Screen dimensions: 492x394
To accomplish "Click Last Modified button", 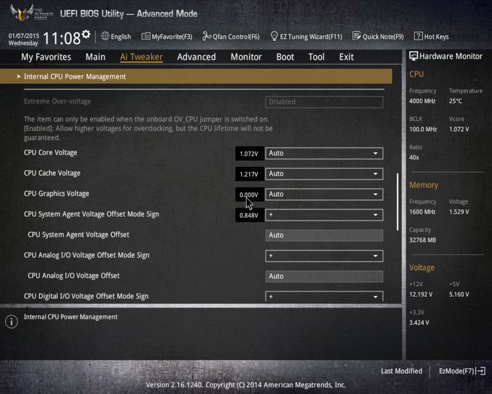I will pyautogui.click(x=402, y=371).
